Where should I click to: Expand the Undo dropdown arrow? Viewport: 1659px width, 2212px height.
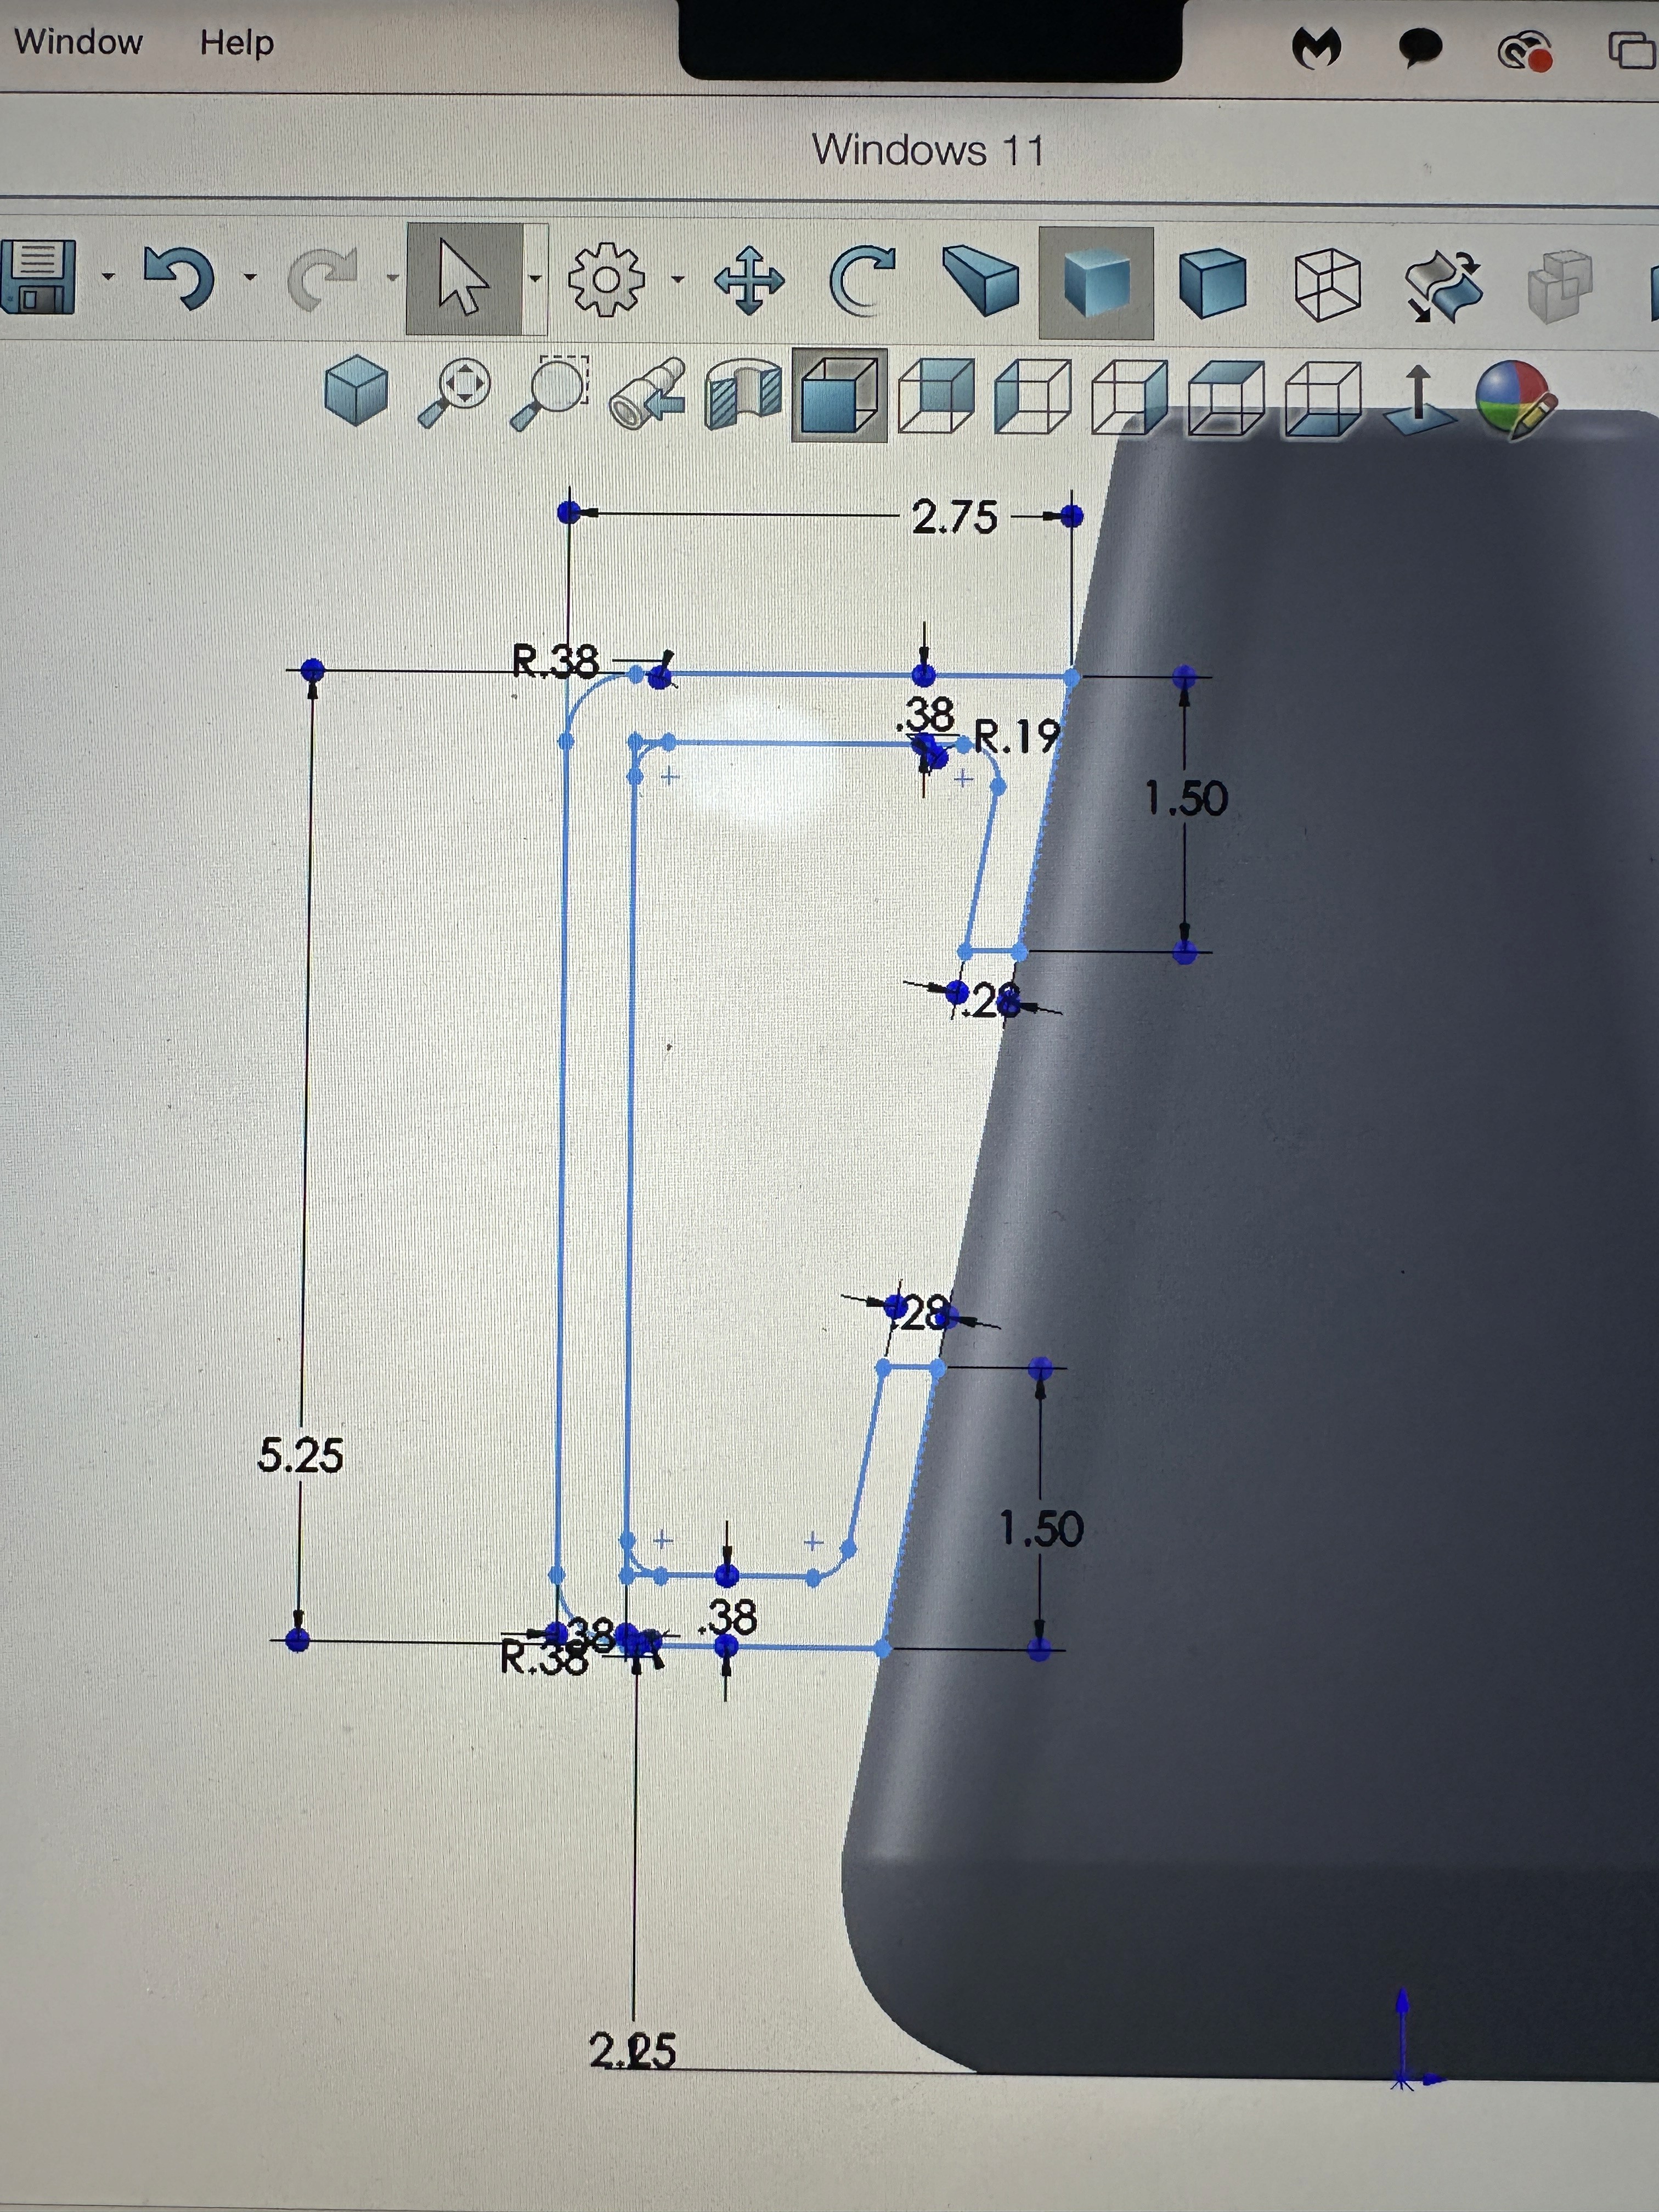tap(249, 277)
